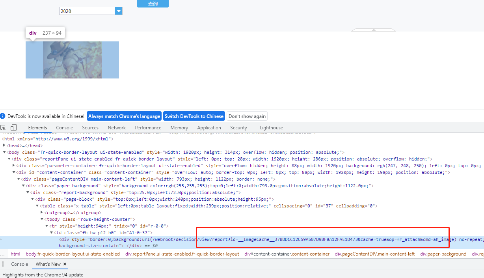Select the selected div background:url line
Image resolution: width=484 pixels, height=278 pixels.
242,243
